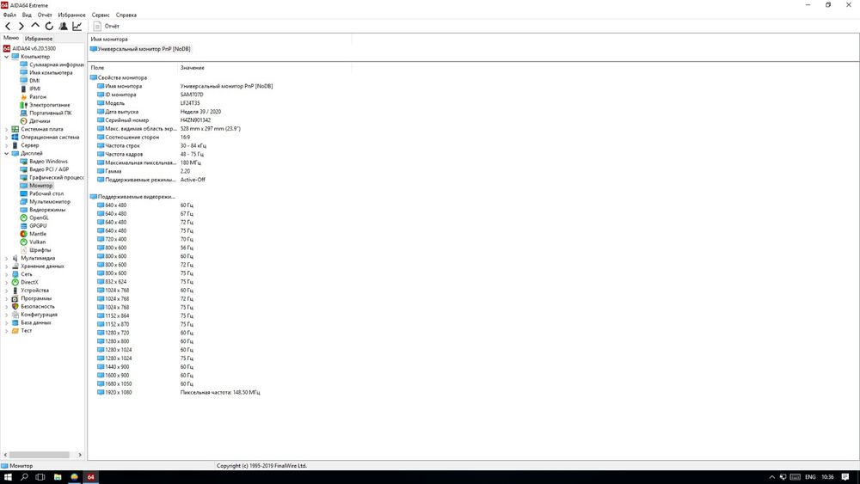Screen dimensions: 860x484
Task: Expand the Хранение данных tree node
Action: 7,267
